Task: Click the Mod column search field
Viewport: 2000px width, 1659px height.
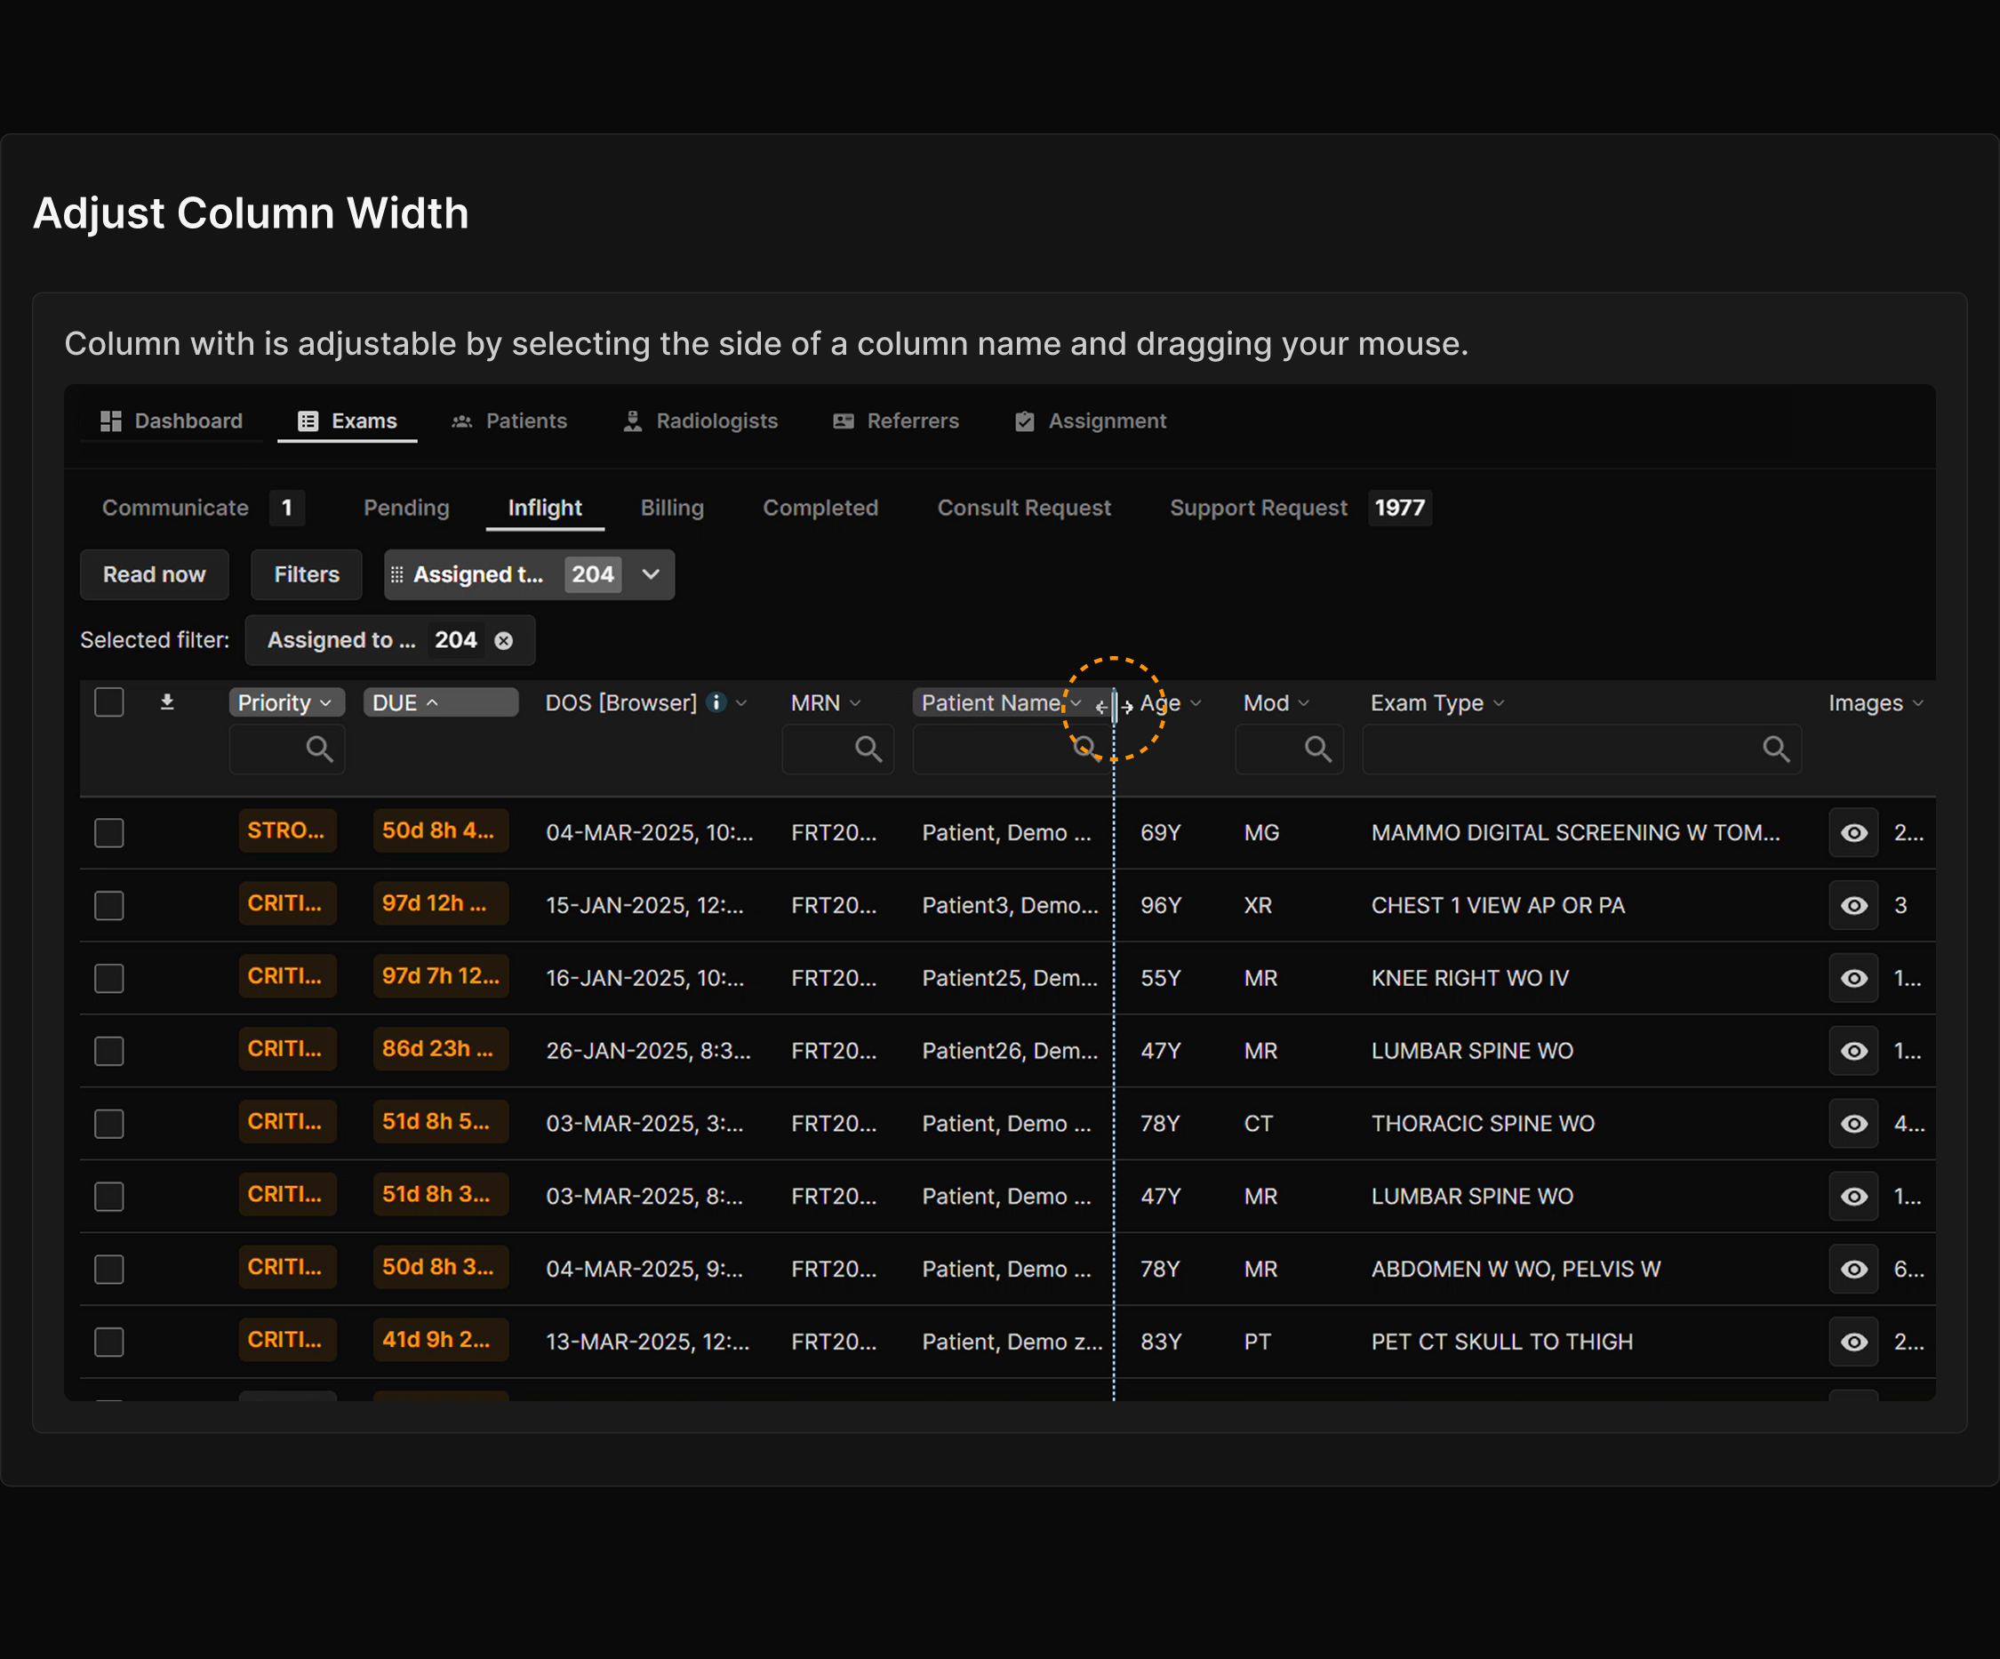Action: point(1290,749)
